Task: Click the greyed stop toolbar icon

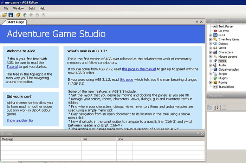Action: tap(43, 15)
